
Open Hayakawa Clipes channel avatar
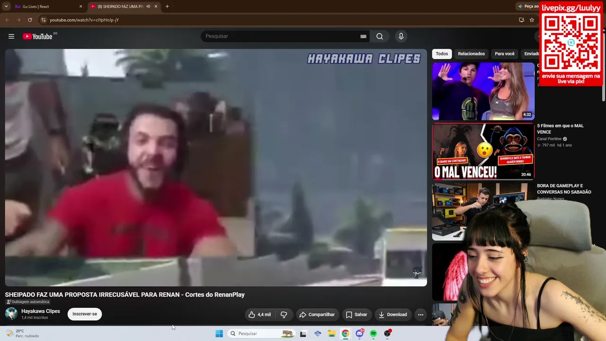tap(11, 314)
